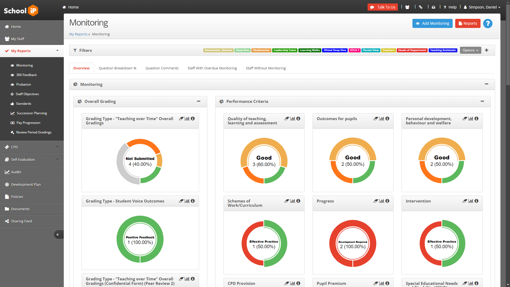The image size is (510, 287).
Task: Click the vertical page scrollbar
Action: 508,45
